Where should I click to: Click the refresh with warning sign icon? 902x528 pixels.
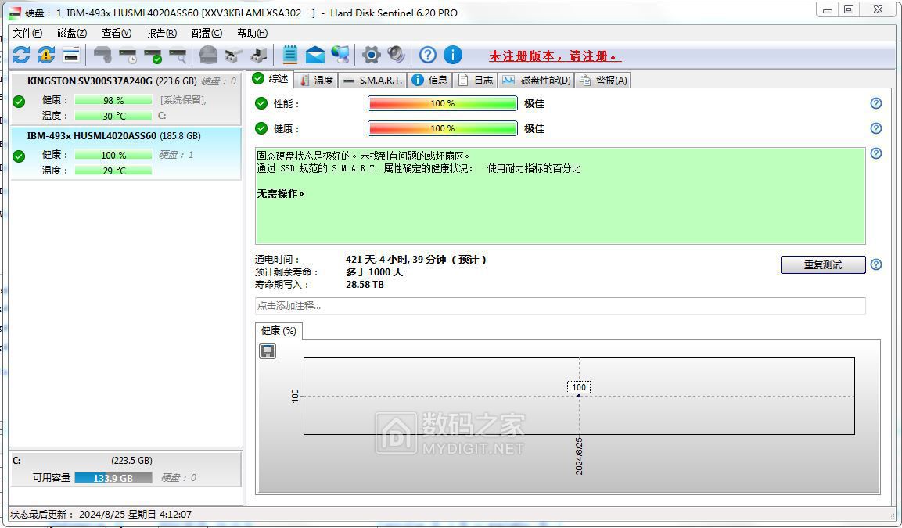(46, 55)
